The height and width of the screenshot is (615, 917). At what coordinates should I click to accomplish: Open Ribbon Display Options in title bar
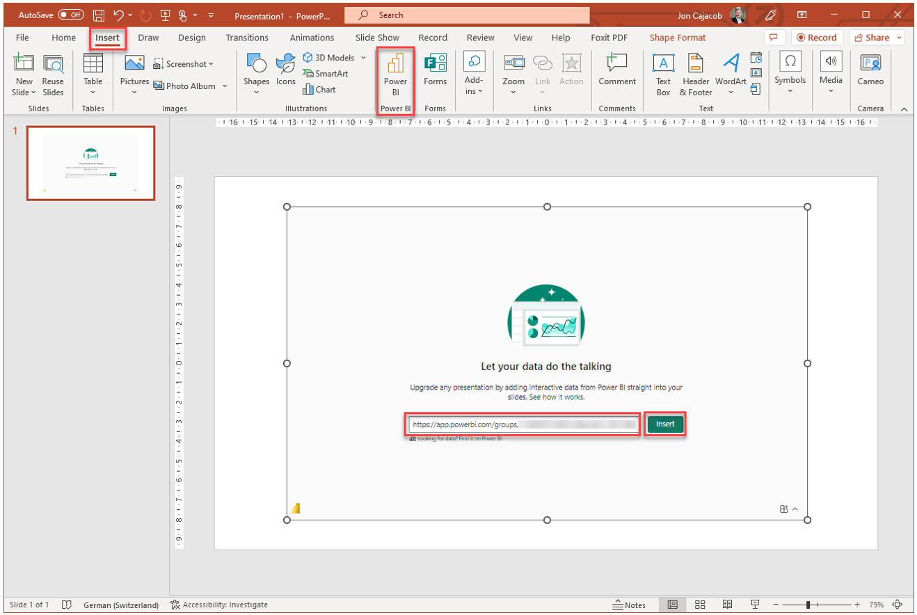pos(802,15)
